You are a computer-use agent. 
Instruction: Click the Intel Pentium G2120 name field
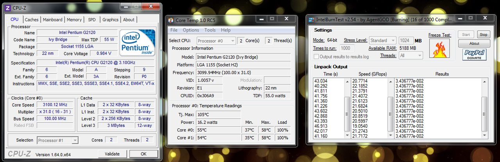pos(77,33)
